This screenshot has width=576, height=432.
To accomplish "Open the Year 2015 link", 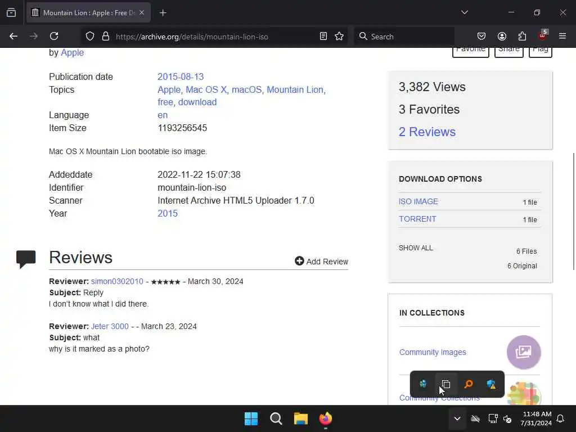I will click(x=168, y=213).
